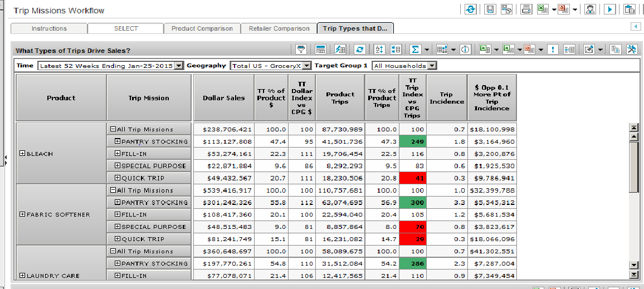Click the Sigma totals icon
644x289 pixels.
pyautogui.click(x=414, y=50)
